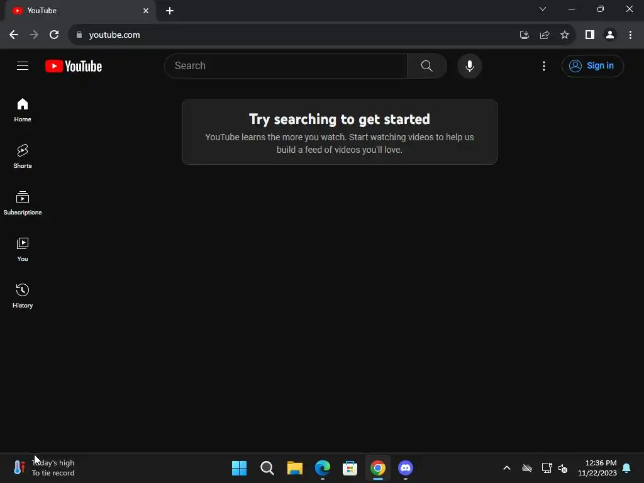644x483 pixels.
Task: Go back using browser back arrow
Action: click(x=14, y=35)
